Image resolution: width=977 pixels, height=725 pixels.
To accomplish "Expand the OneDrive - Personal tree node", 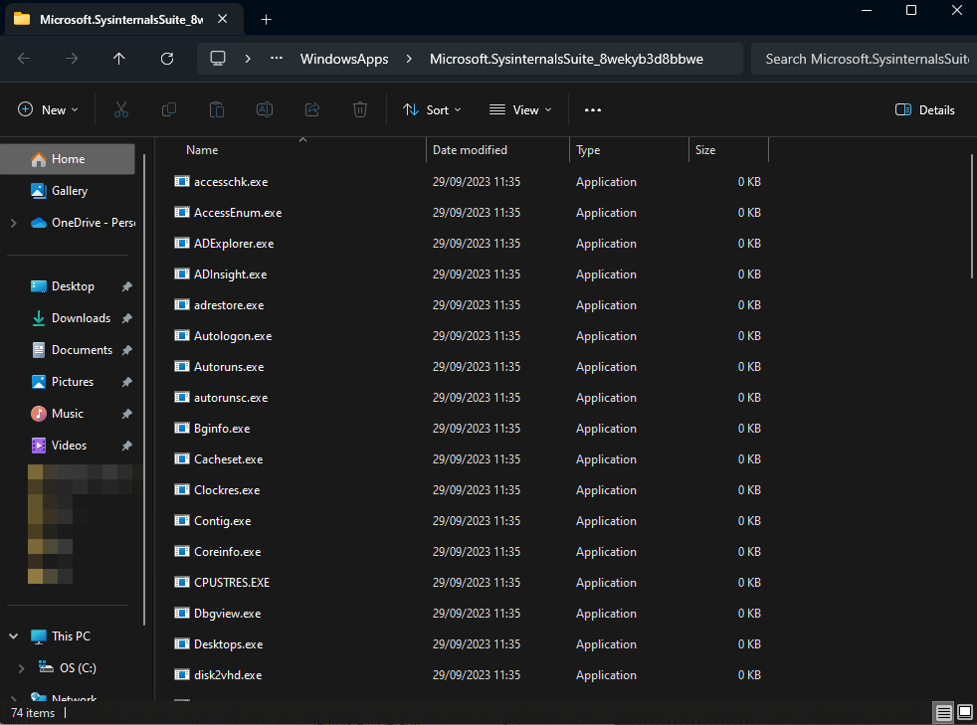I will coord(14,223).
